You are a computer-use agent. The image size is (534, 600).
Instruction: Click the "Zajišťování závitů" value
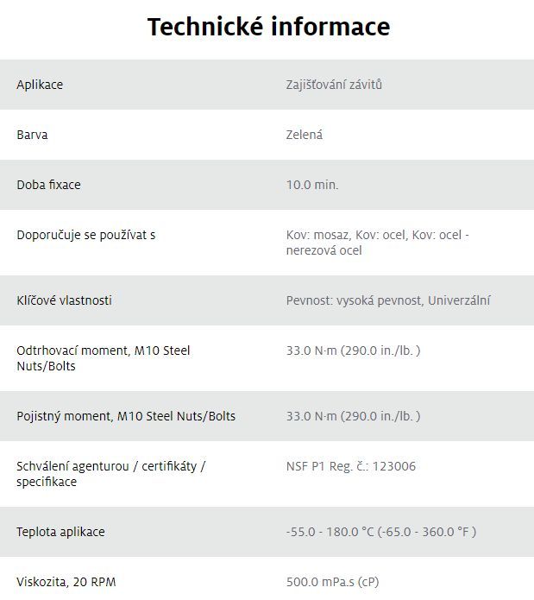pos(334,85)
